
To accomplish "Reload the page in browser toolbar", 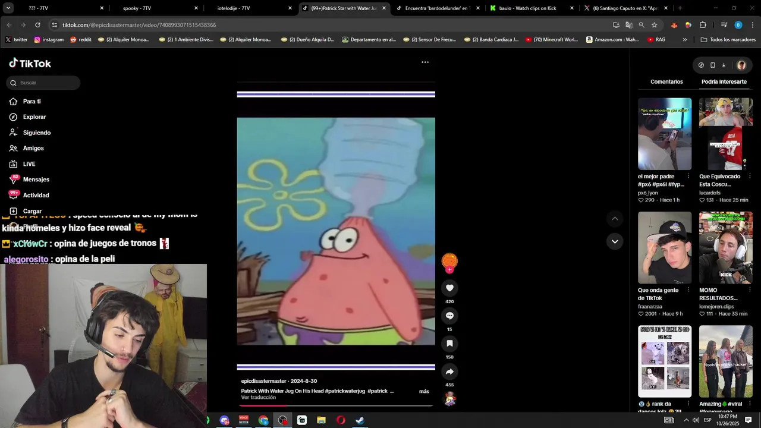I will coord(37,25).
